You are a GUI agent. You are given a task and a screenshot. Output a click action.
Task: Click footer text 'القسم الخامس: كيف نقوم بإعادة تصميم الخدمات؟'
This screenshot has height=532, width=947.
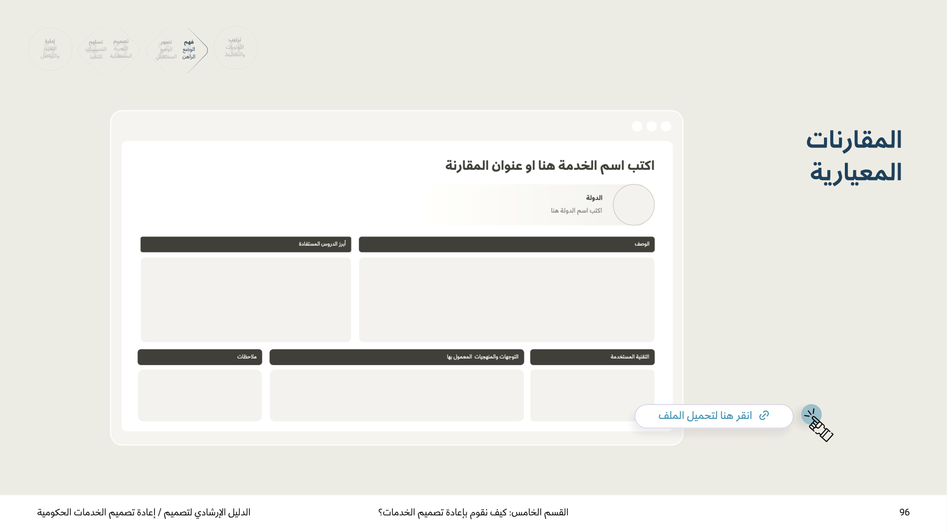tap(473, 512)
